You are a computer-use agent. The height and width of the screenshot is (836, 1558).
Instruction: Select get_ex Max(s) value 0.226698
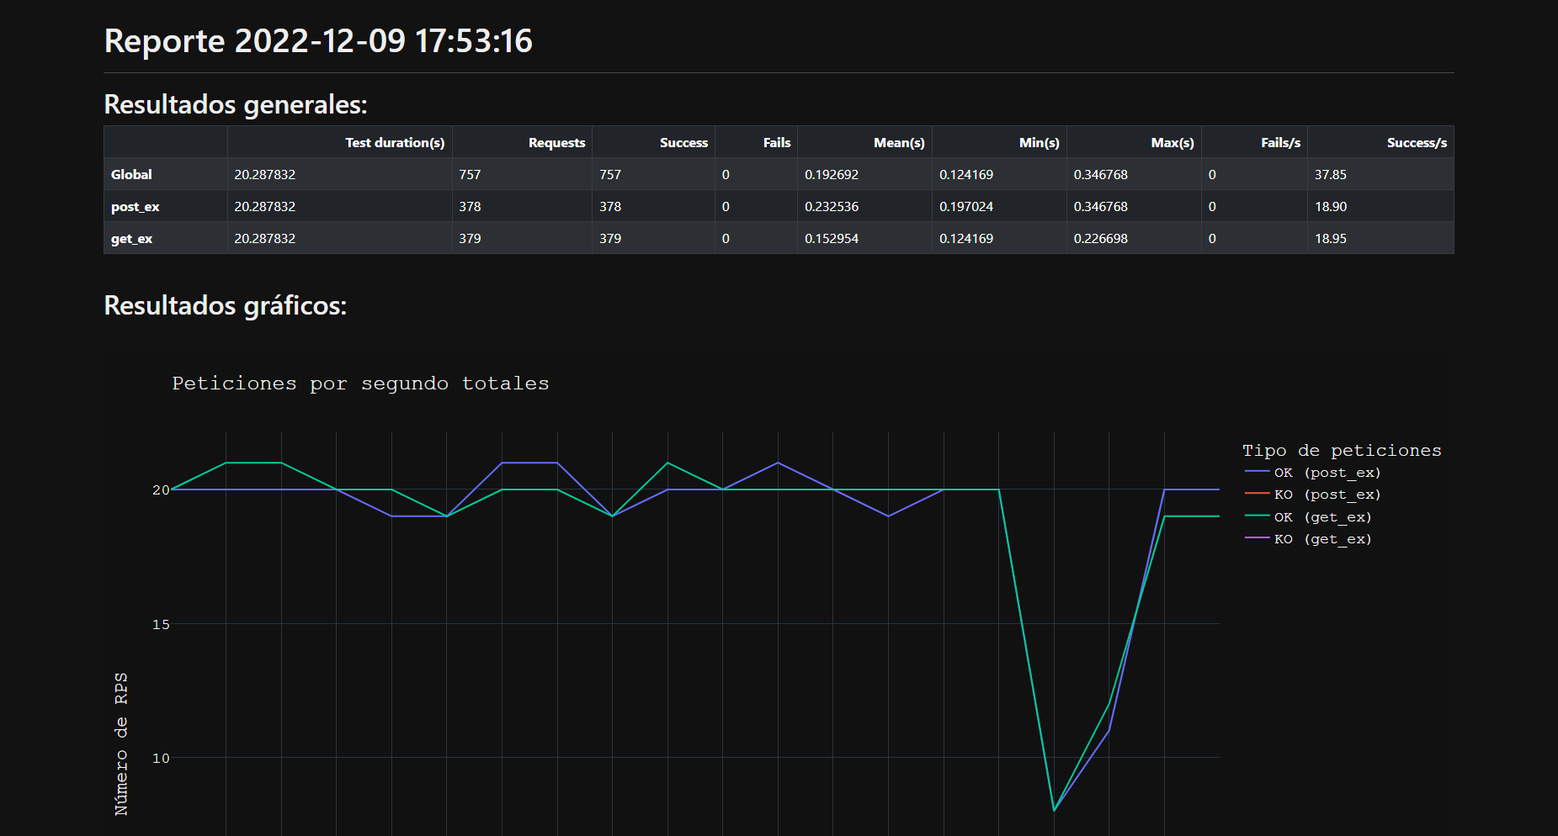1100,239
